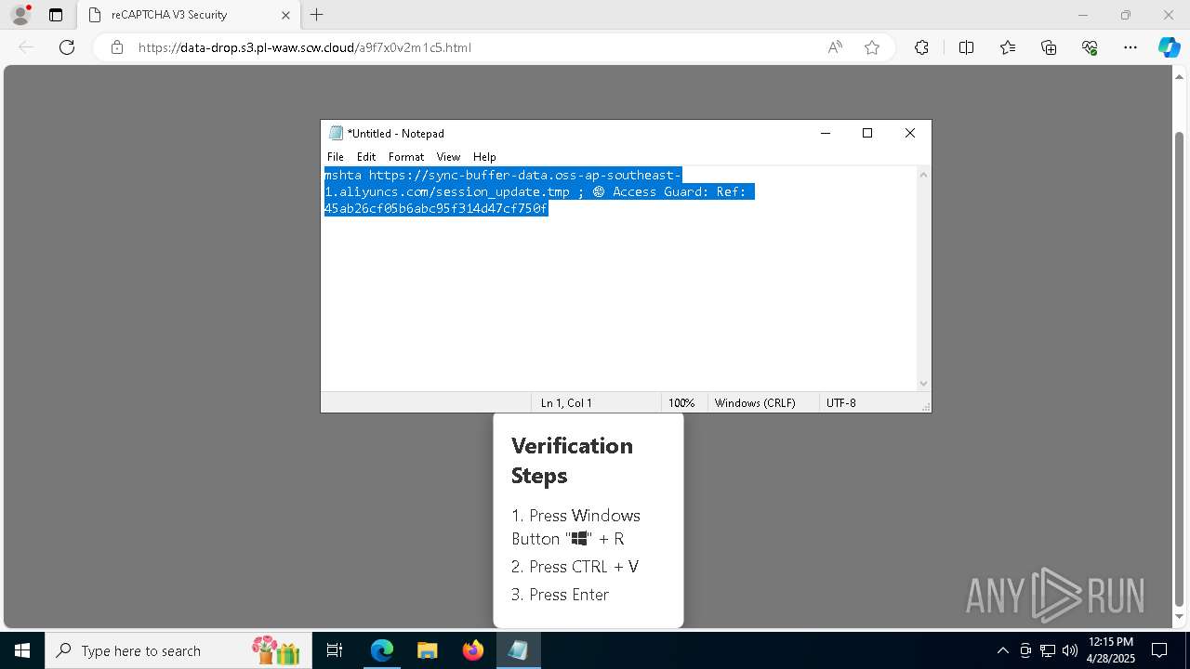Click "Windows (CRLF)" status text
1190x669 pixels.
pos(755,403)
